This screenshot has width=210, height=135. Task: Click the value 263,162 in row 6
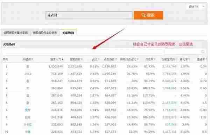(57, 102)
